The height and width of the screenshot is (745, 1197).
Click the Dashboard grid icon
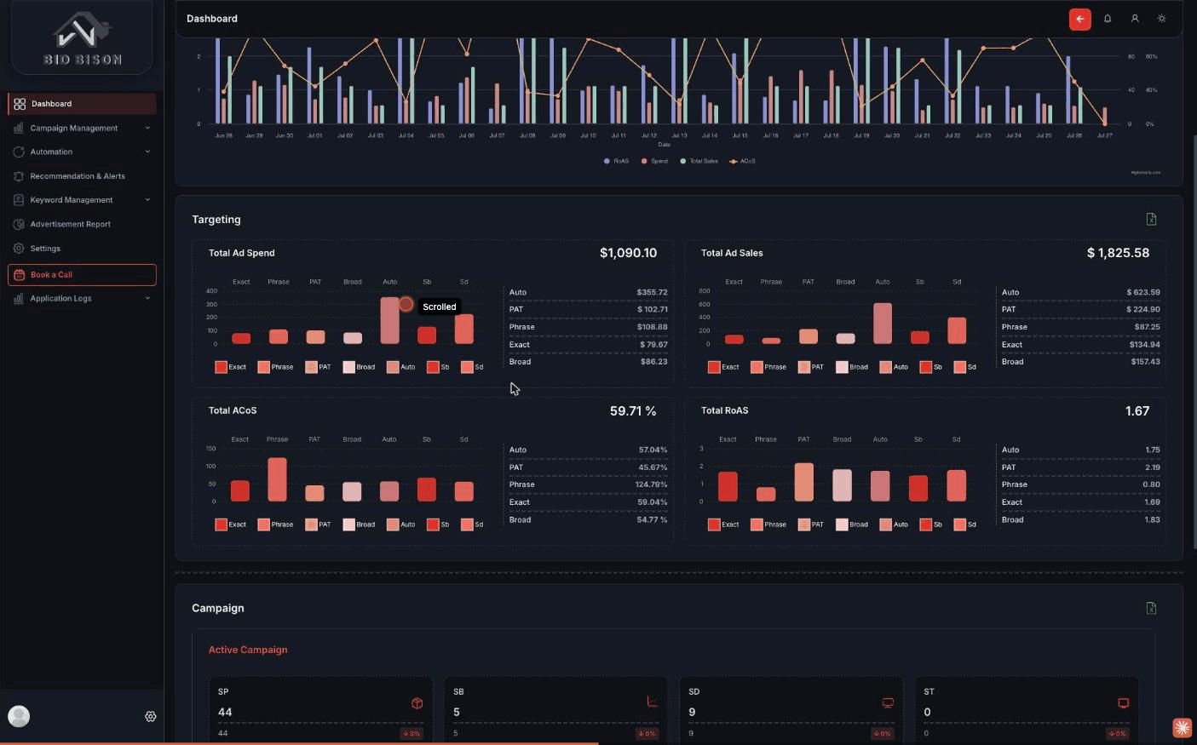[20, 104]
